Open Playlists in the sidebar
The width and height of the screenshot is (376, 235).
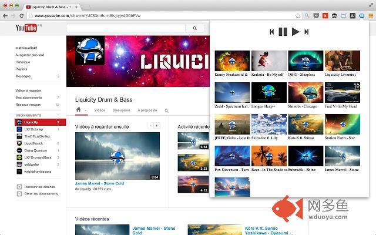(x=21, y=69)
